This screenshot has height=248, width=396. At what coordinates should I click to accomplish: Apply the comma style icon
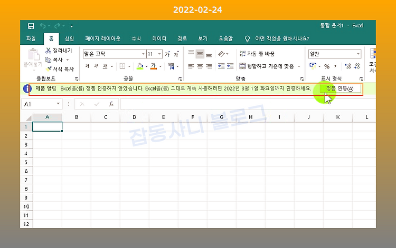click(x=335, y=66)
